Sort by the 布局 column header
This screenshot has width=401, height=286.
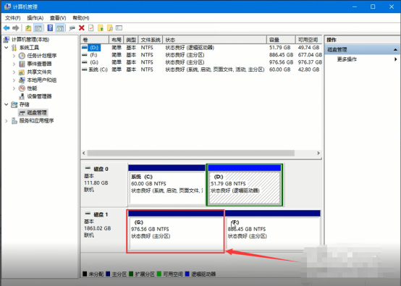[x=117, y=40]
